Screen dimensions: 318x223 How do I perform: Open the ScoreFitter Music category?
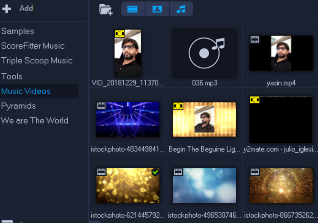coord(33,46)
